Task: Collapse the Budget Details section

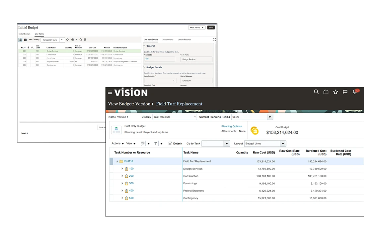Action: (x=144, y=67)
